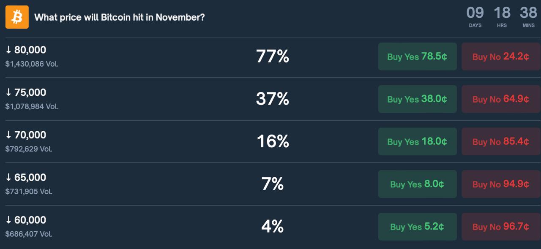Image resolution: width=541 pixels, height=249 pixels.
Task: Click the days remaining countdown timer
Action: 475,16
